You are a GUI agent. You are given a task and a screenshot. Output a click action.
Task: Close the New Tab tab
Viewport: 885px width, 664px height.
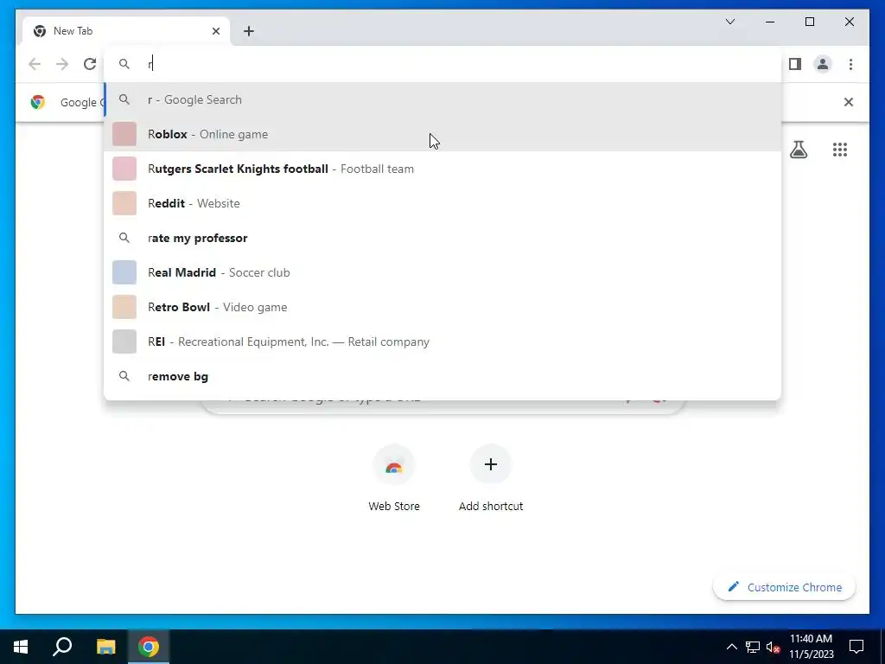point(215,31)
